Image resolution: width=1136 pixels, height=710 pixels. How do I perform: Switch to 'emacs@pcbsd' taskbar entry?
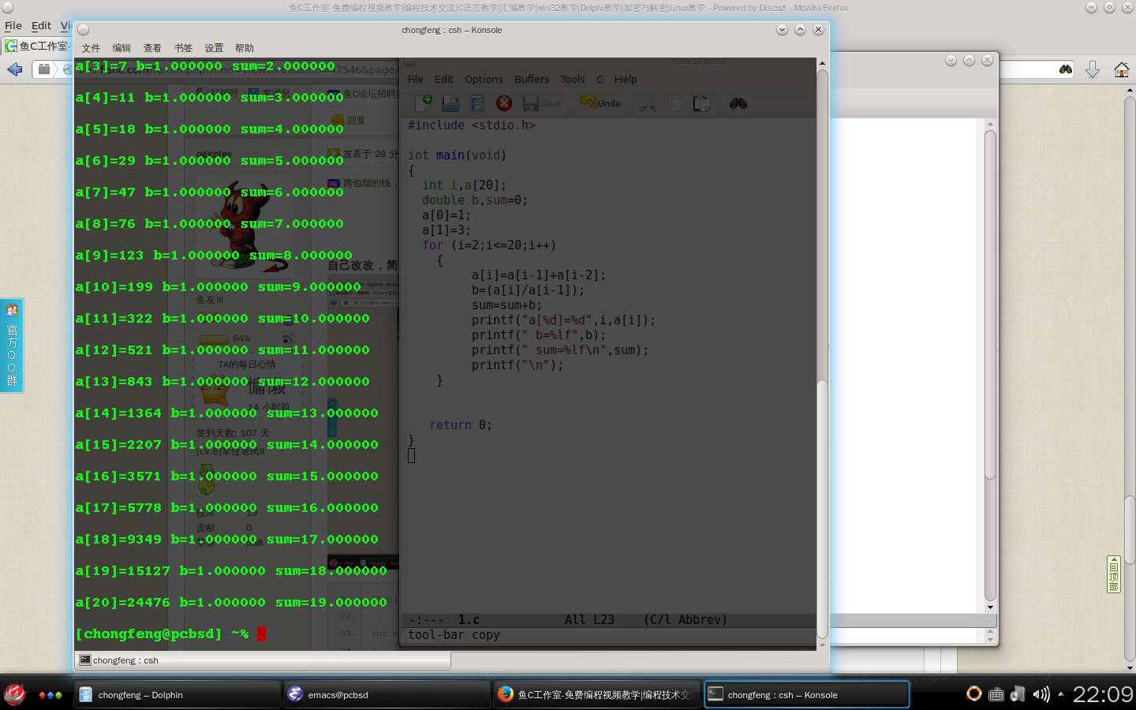coord(387,695)
